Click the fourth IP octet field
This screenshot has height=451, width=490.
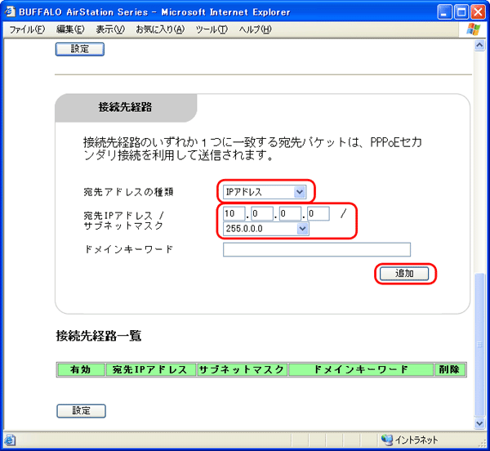point(318,213)
